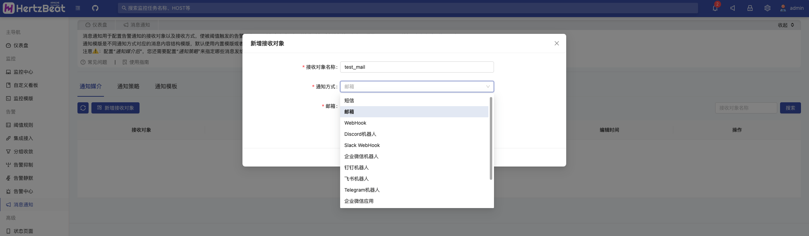The height and width of the screenshot is (236, 809).
Task: Click the megaphone icon in header
Action: (x=733, y=8)
